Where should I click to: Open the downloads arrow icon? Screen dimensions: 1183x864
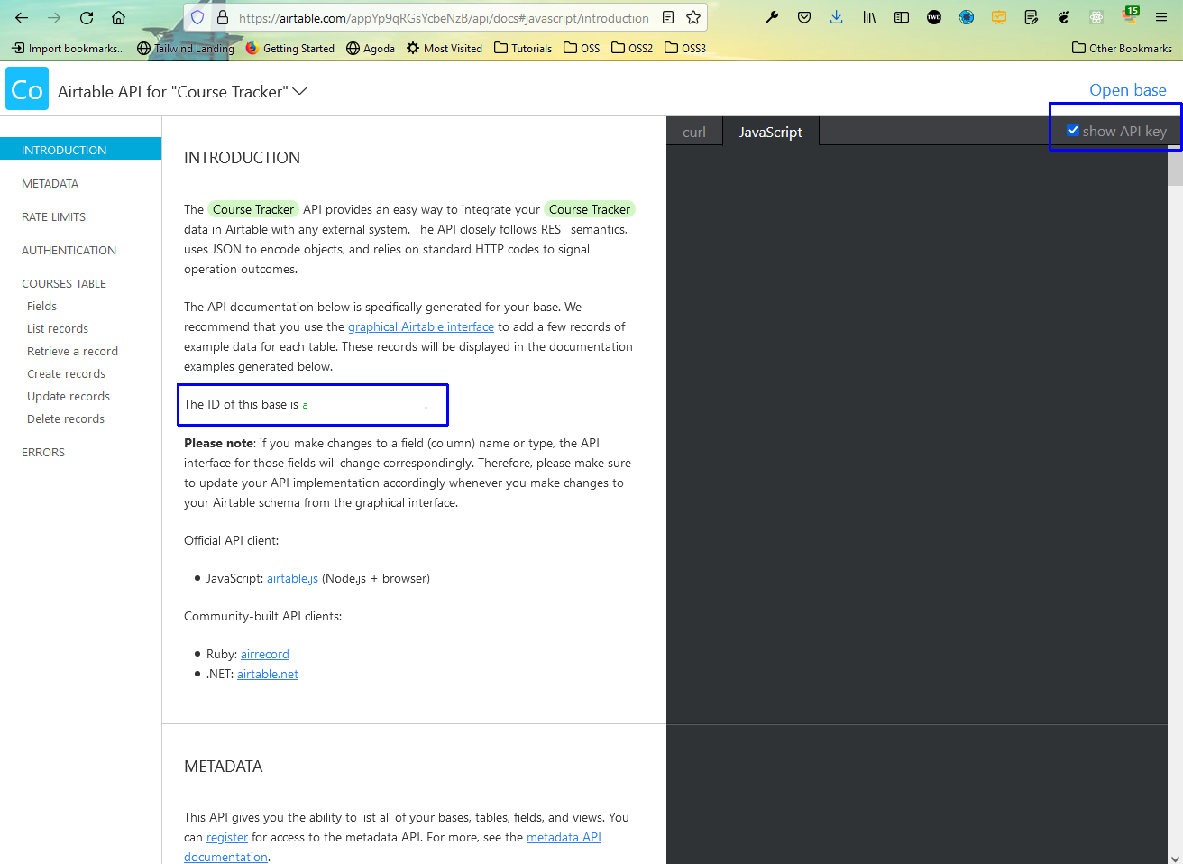coord(837,18)
